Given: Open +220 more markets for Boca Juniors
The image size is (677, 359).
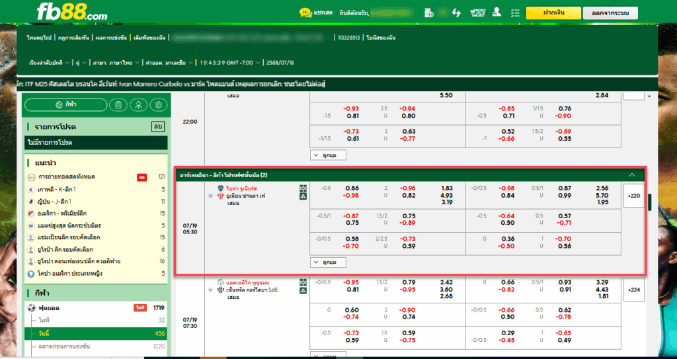Looking at the screenshot, I should coord(634,196).
